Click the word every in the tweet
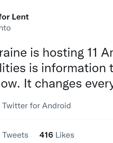 point(99,85)
